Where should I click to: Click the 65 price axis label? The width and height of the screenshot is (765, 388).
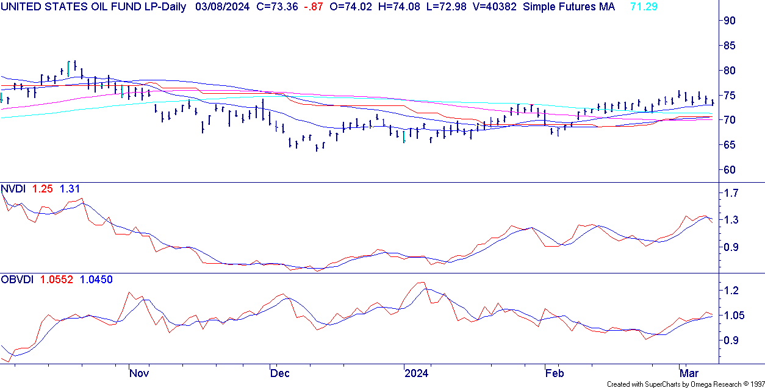click(x=730, y=144)
